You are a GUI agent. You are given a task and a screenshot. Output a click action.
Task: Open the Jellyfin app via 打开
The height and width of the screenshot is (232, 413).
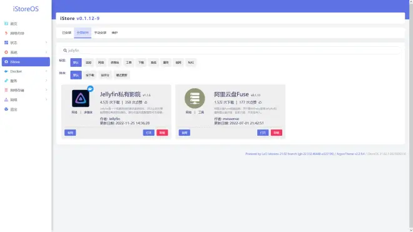(148, 133)
